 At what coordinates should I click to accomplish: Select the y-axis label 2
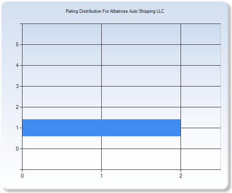tap(17, 107)
